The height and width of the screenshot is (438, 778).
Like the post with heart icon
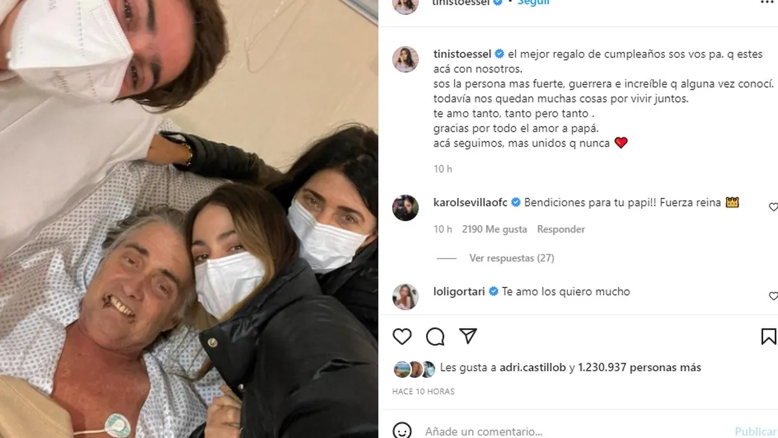pyautogui.click(x=403, y=336)
